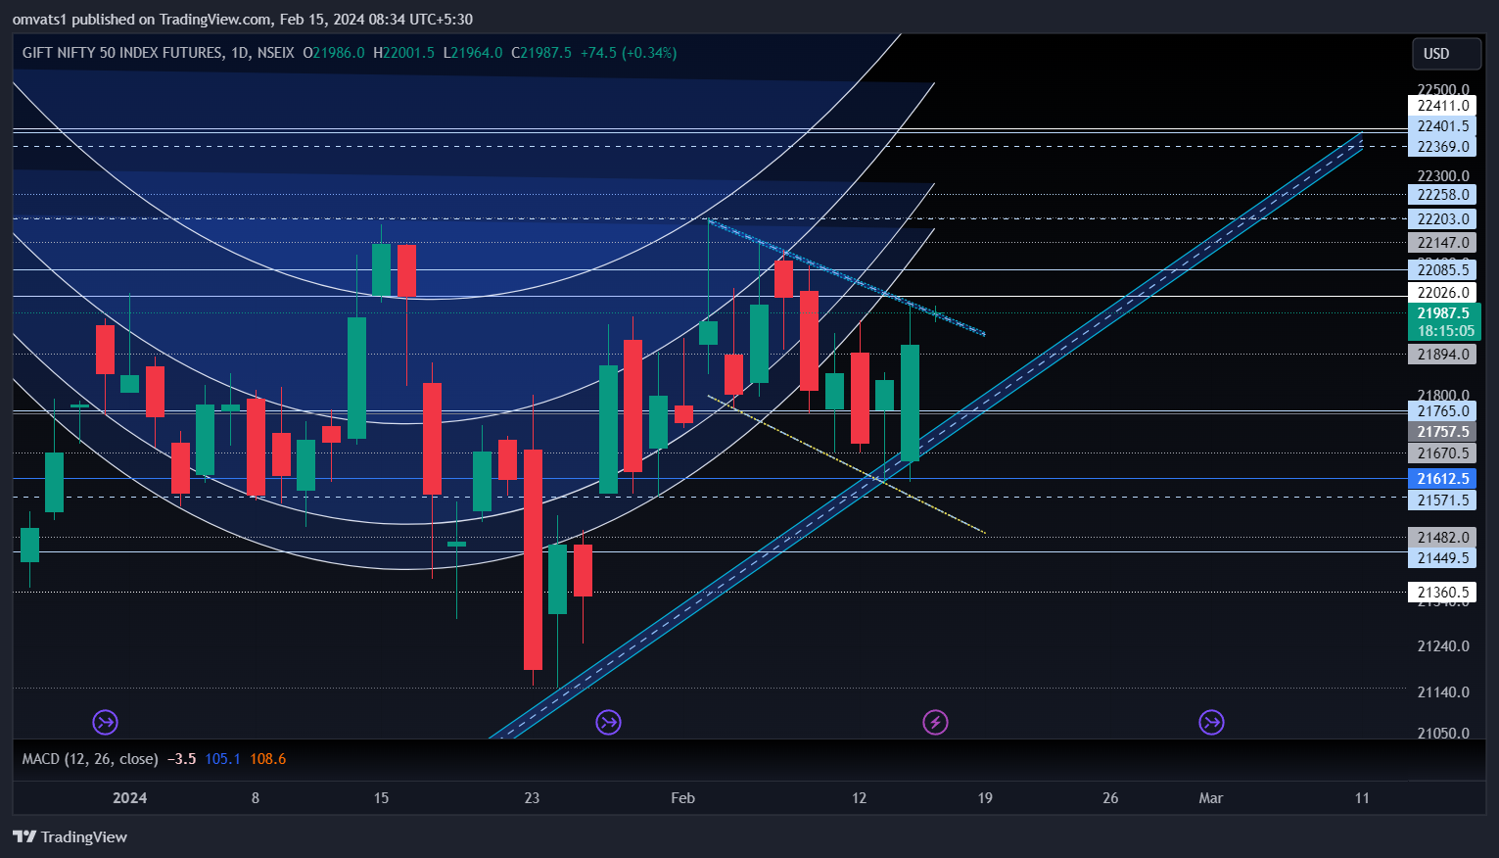Click the 22300.0 axis price tick

(1443, 176)
